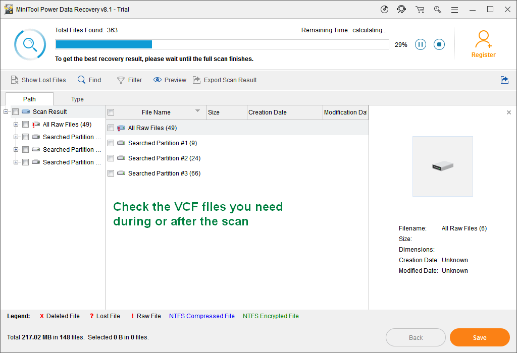Screen dimensions: 517x353
Task: Check the second Searched Partition tree checkbox
Action: coord(25,149)
